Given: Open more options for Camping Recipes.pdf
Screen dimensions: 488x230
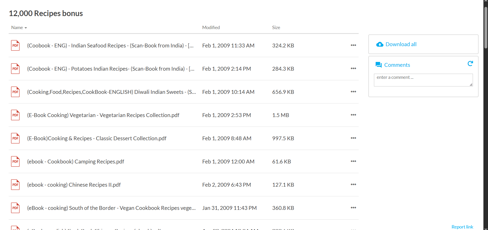Looking at the screenshot, I should 353,161.
